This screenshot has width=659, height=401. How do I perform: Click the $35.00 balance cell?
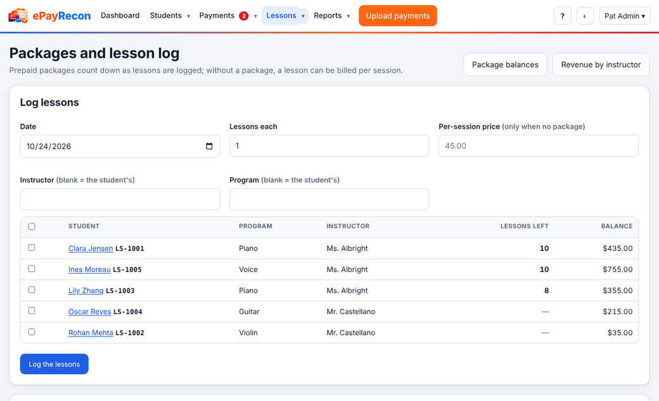point(620,333)
